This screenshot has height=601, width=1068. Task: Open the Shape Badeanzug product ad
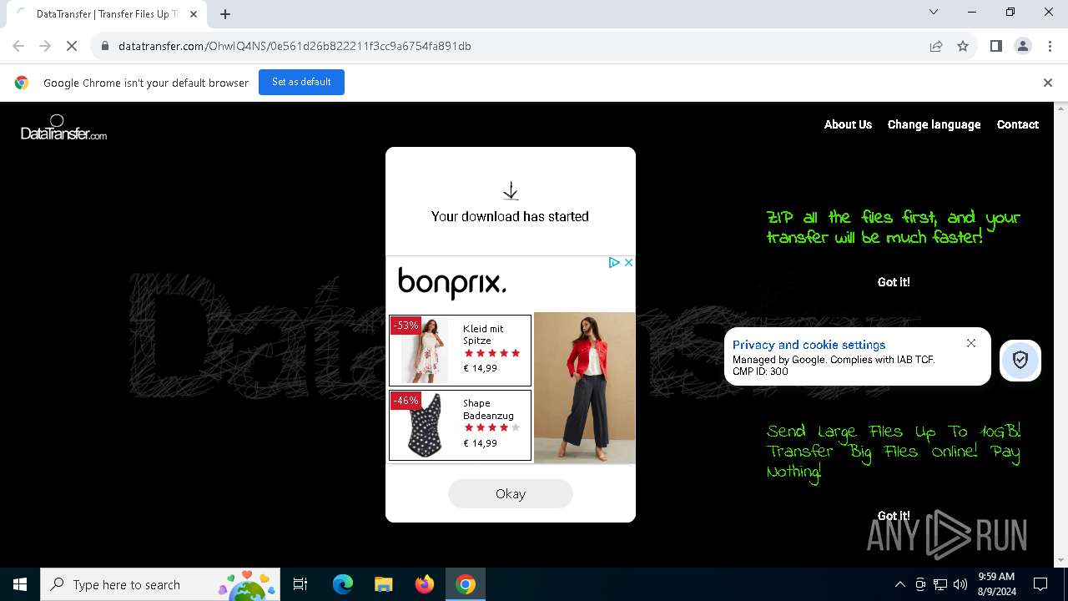pos(460,425)
